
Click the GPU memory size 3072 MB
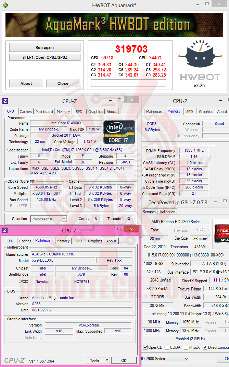coord(157,306)
